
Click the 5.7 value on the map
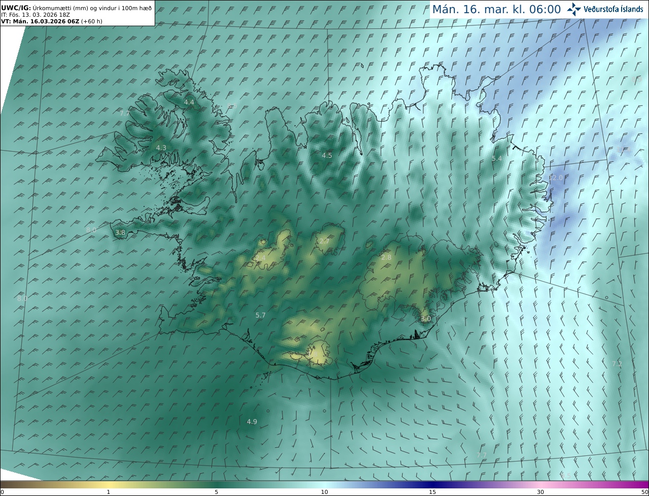click(261, 315)
